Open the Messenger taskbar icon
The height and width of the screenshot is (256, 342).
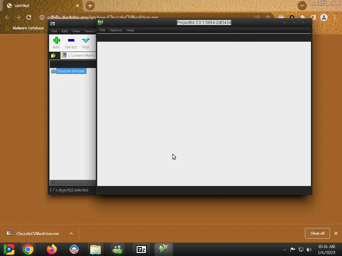118,249
